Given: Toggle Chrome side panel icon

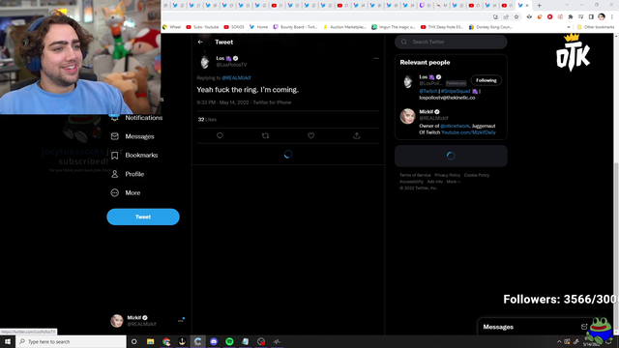Looking at the screenshot, I should (591, 17).
